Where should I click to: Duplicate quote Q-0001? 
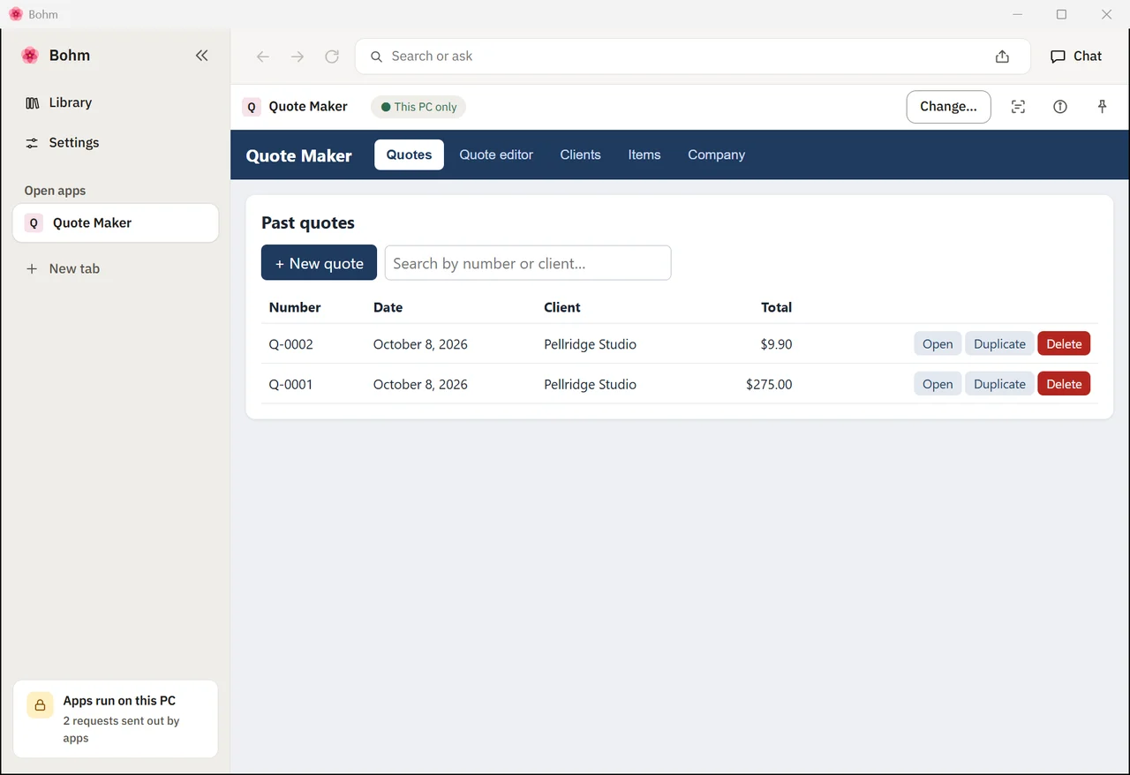click(999, 384)
